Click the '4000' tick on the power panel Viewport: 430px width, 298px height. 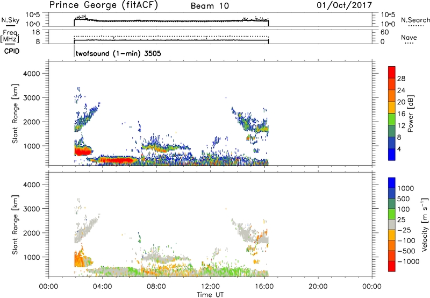32,74
